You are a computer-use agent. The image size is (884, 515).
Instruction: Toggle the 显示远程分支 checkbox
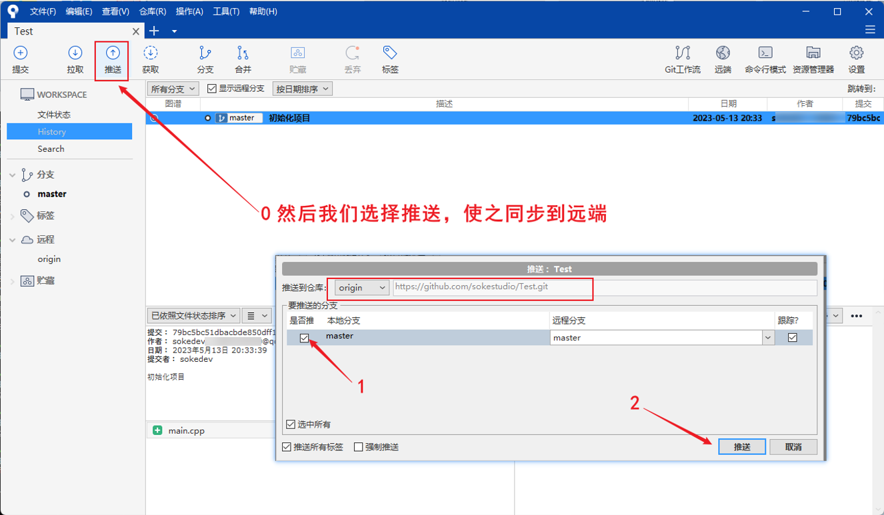211,88
